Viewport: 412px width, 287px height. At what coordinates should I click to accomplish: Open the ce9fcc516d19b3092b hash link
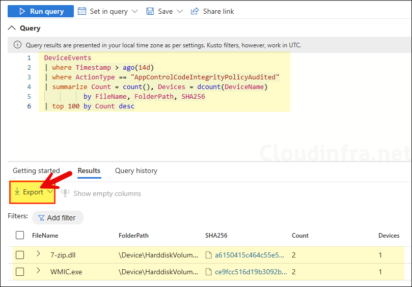point(250,272)
